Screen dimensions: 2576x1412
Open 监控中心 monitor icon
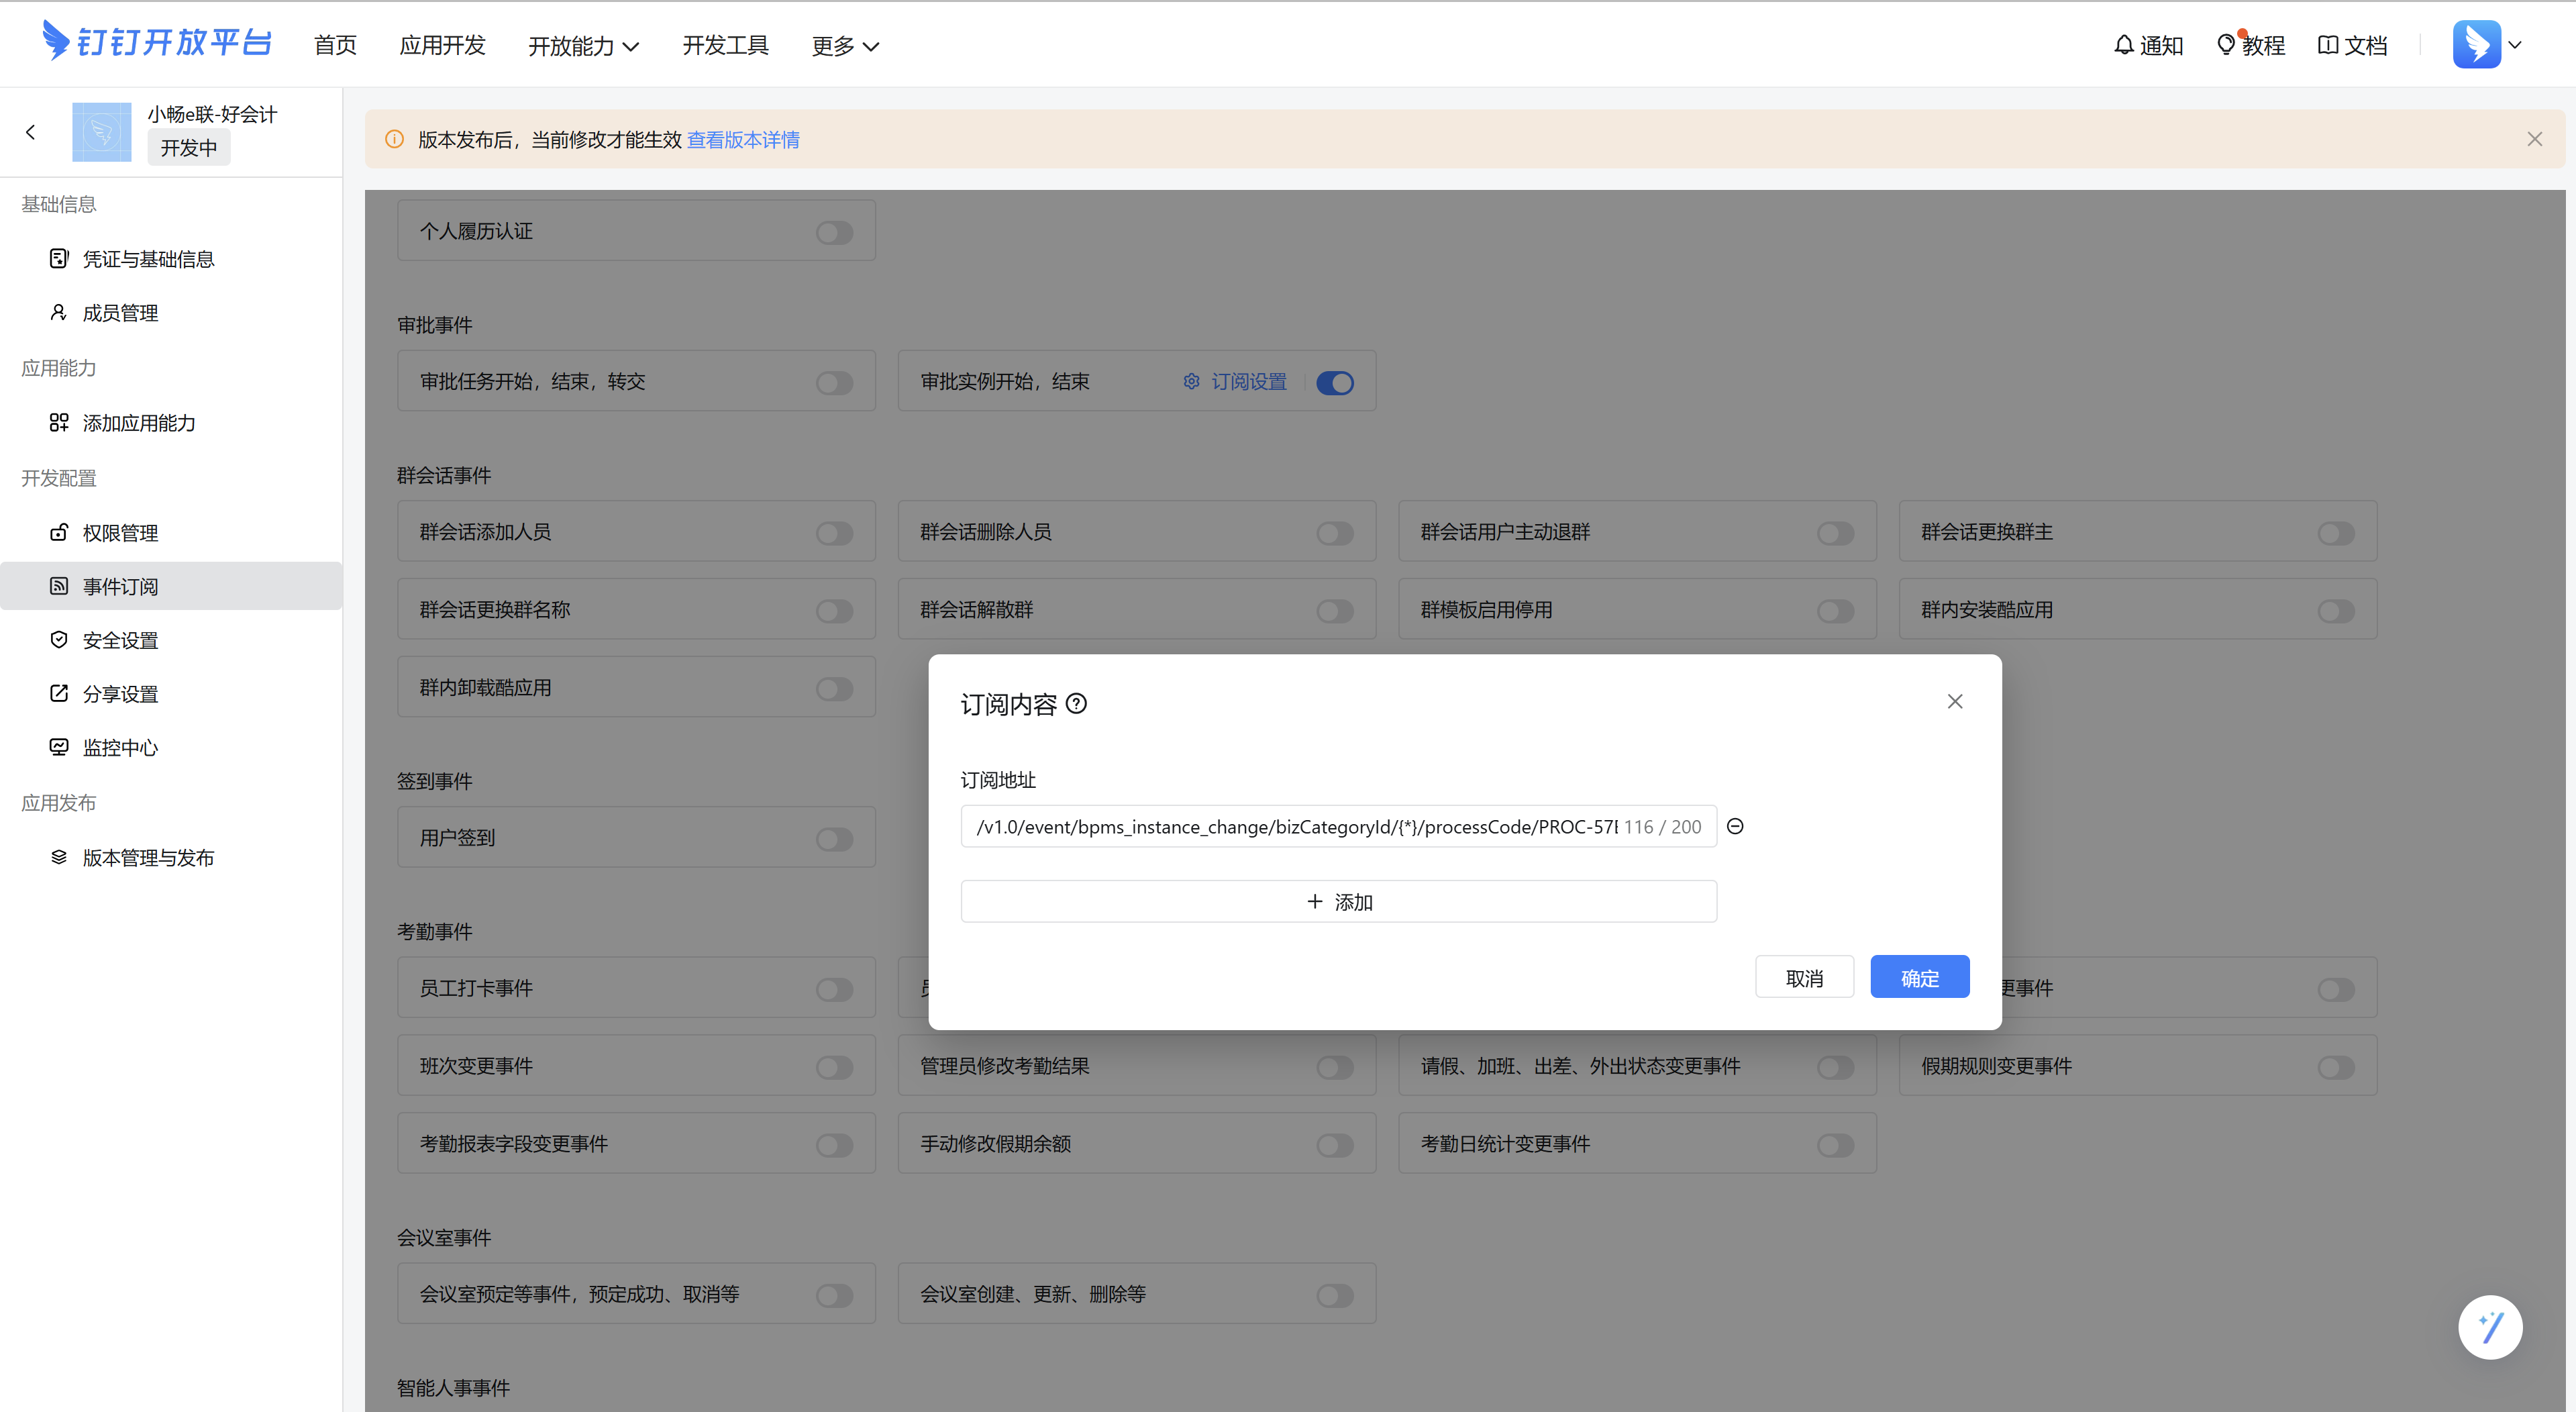[59, 747]
